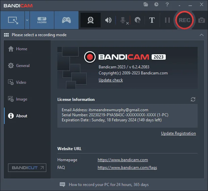
Task: Toggle the webcam overlay icon
Action: [91, 20]
